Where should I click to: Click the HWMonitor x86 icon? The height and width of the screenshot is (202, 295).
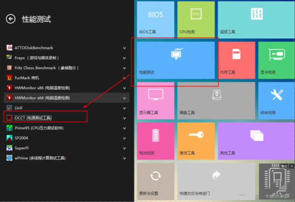(x=9, y=88)
